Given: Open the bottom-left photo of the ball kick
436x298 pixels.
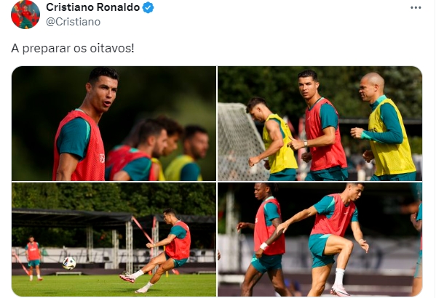Looking at the screenshot, I should 114,239.
